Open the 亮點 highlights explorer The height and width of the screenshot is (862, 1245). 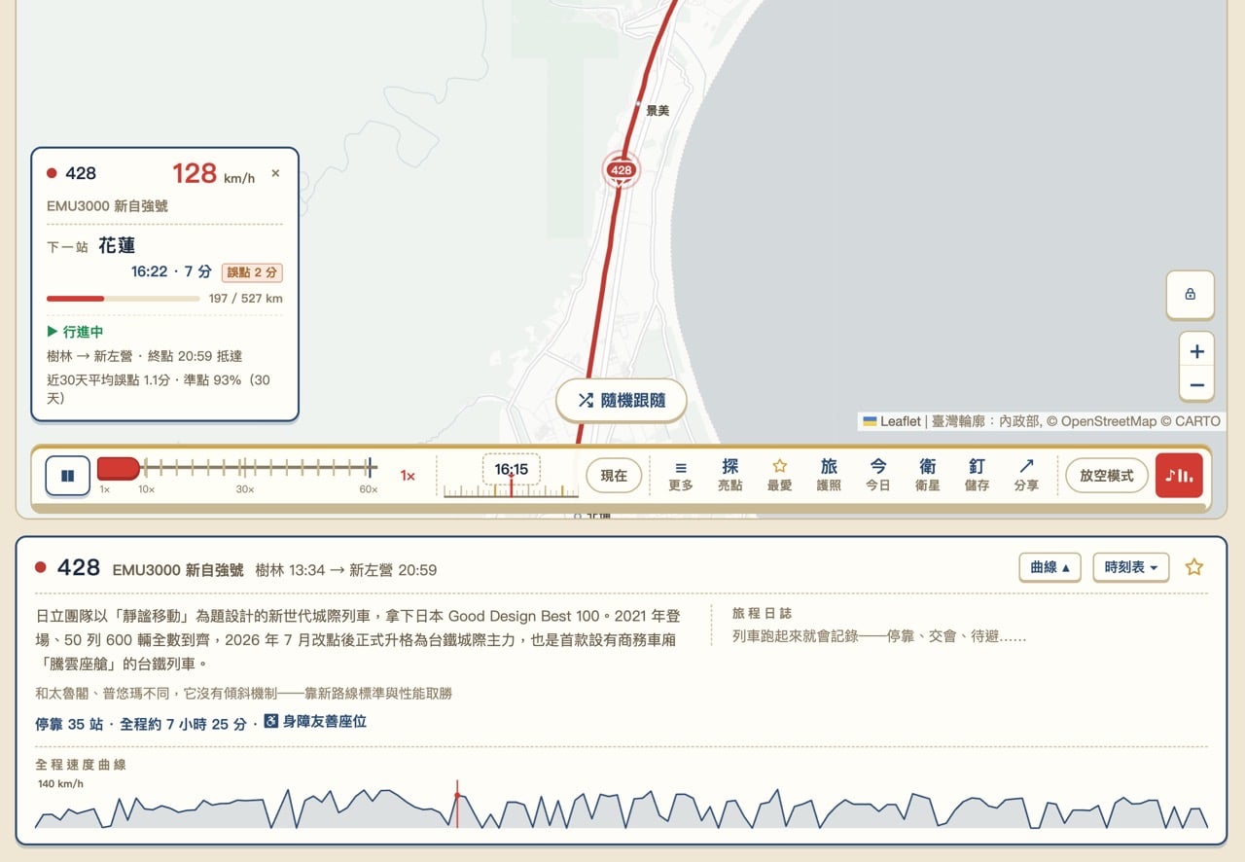point(730,475)
